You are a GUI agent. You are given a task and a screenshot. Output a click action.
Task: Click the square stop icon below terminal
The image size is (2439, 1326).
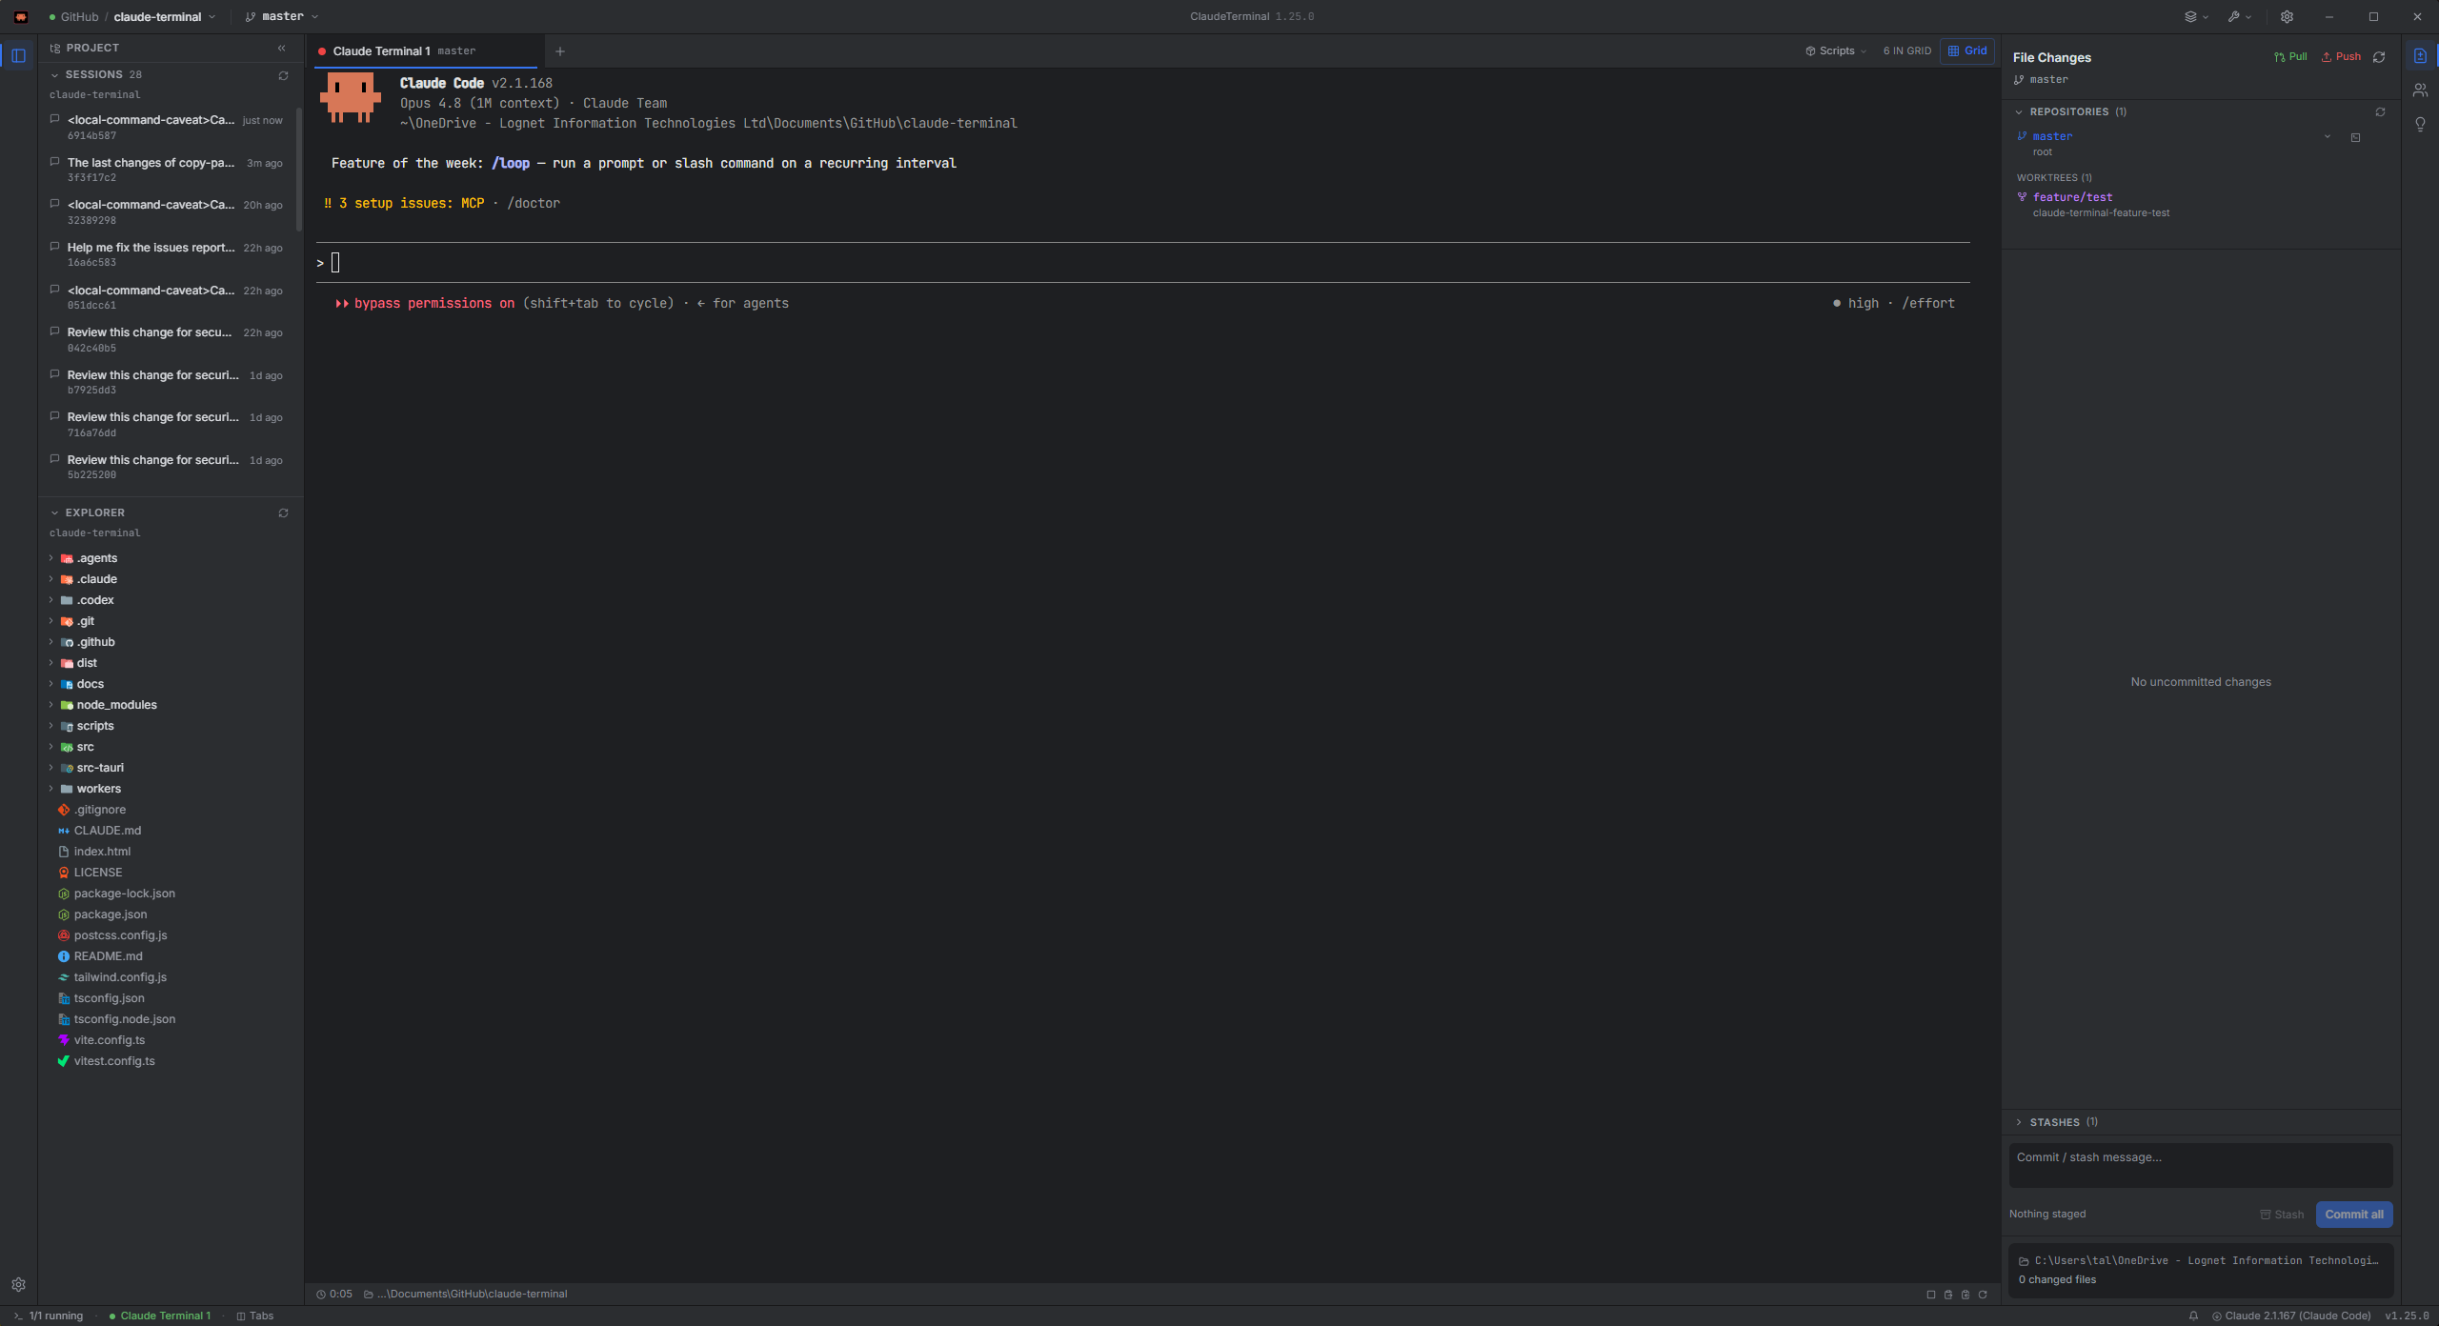coord(1931,1296)
